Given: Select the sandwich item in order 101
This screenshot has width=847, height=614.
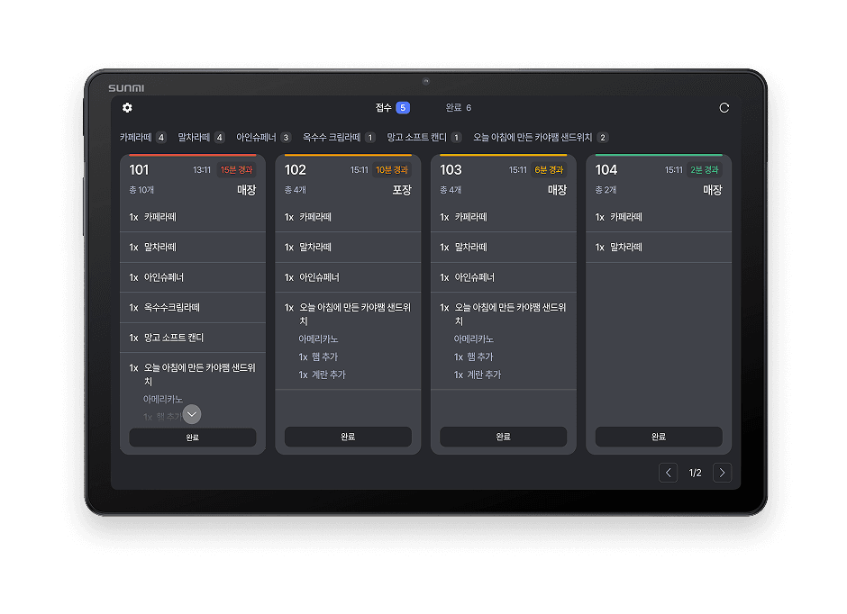Looking at the screenshot, I should pyautogui.click(x=192, y=375).
